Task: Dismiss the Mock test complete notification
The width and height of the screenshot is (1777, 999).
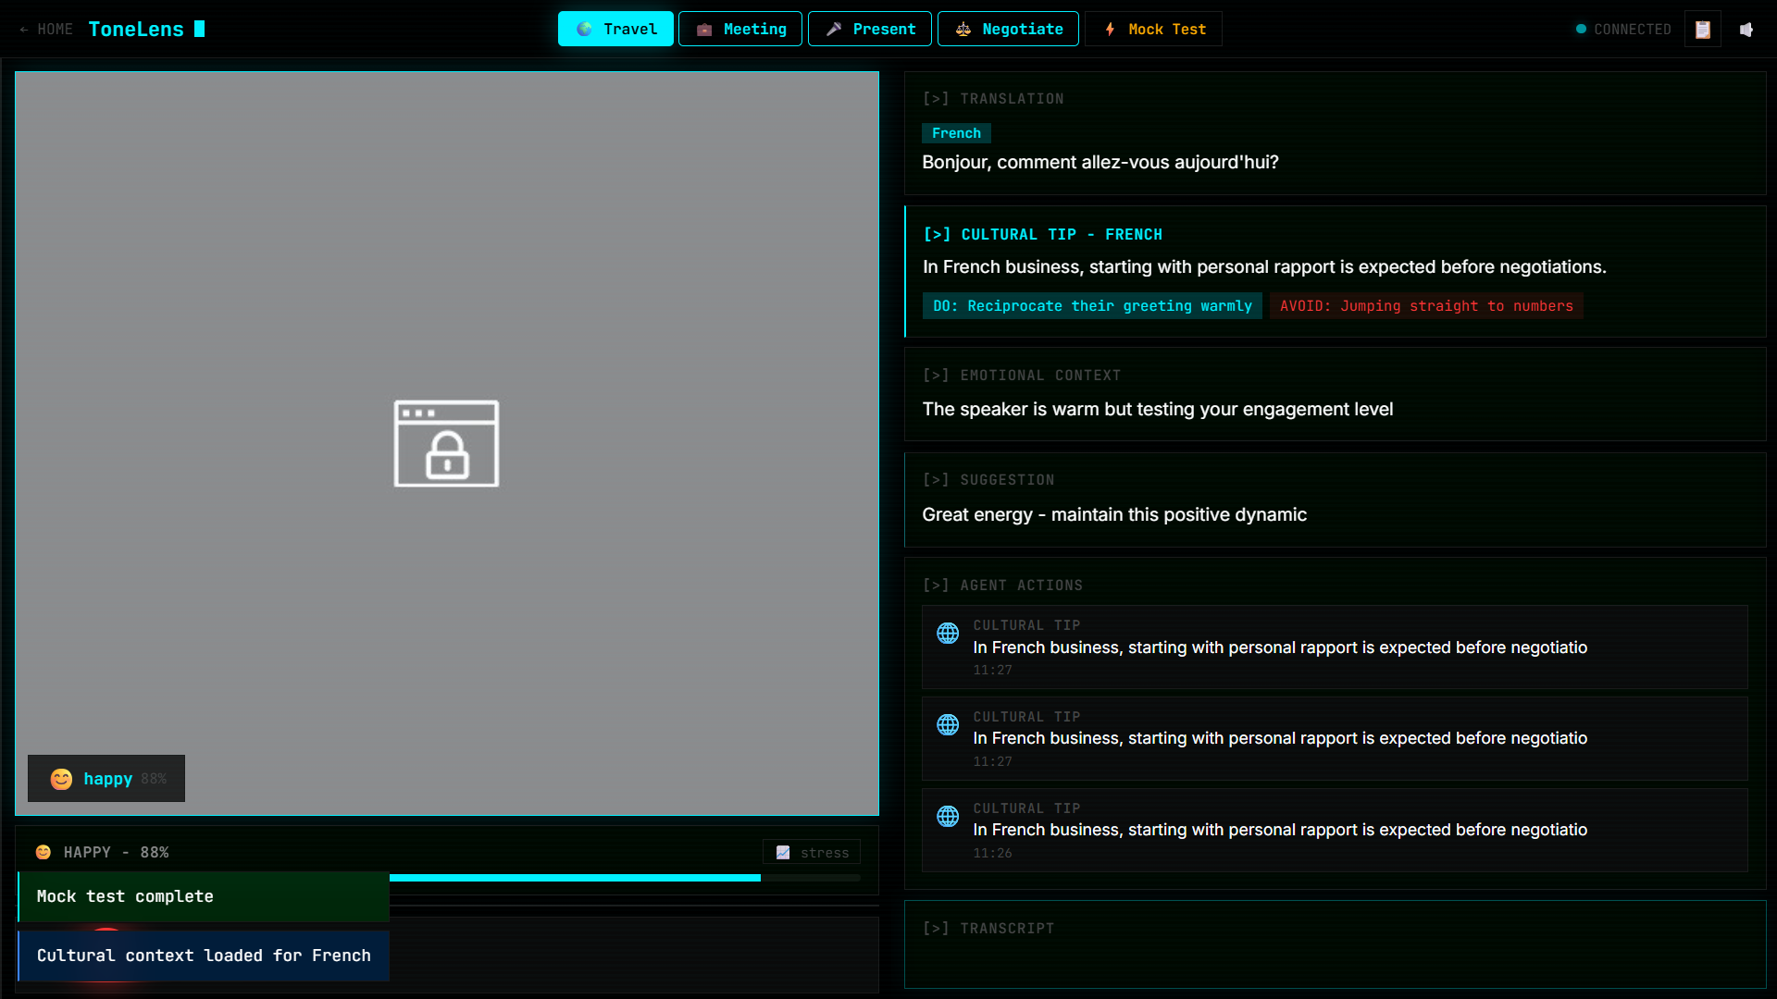Action: [x=204, y=896]
